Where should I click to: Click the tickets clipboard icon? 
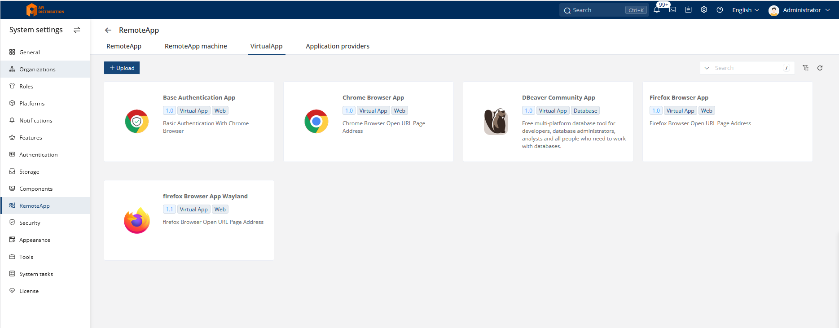[x=688, y=10]
